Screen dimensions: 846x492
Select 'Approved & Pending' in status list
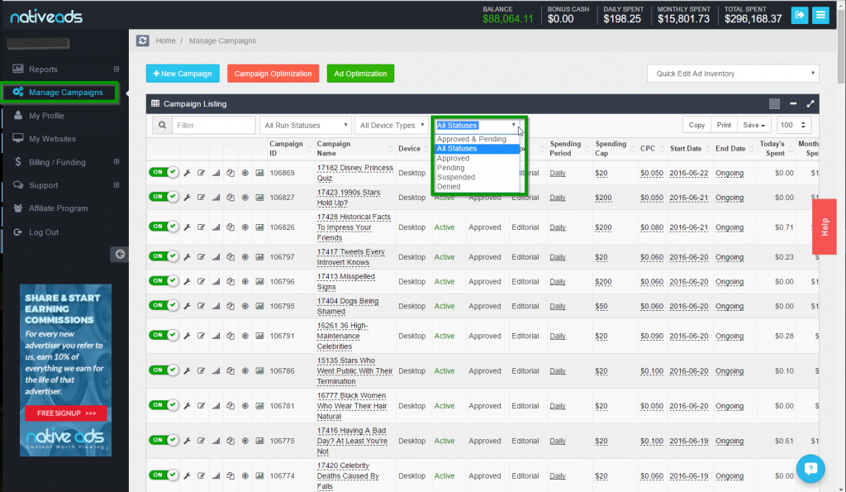pos(477,139)
